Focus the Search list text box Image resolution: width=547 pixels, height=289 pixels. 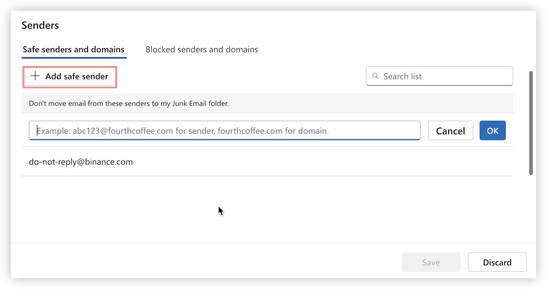pos(444,76)
